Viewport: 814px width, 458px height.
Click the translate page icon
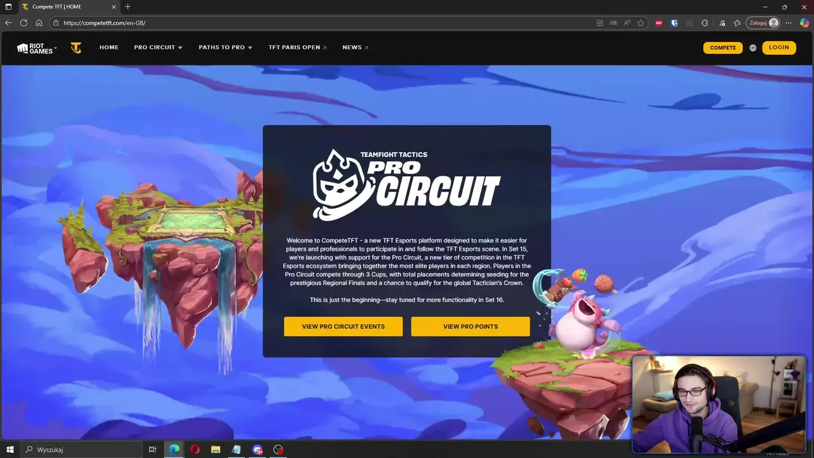pos(613,23)
